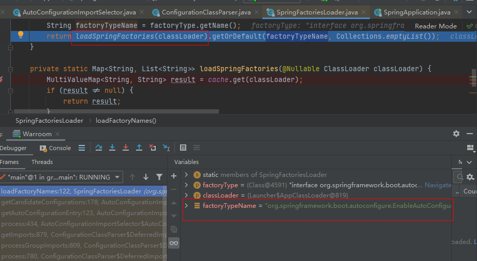Open the Console tab button
The height and width of the screenshot is (261, 477).
tap(55, 148)
